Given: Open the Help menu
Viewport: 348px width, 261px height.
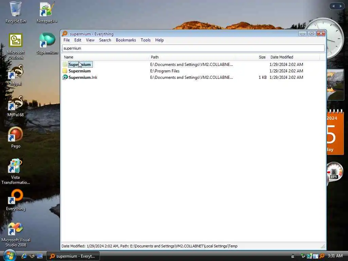Looking at the screenshot, I should (x=159, y=40).
